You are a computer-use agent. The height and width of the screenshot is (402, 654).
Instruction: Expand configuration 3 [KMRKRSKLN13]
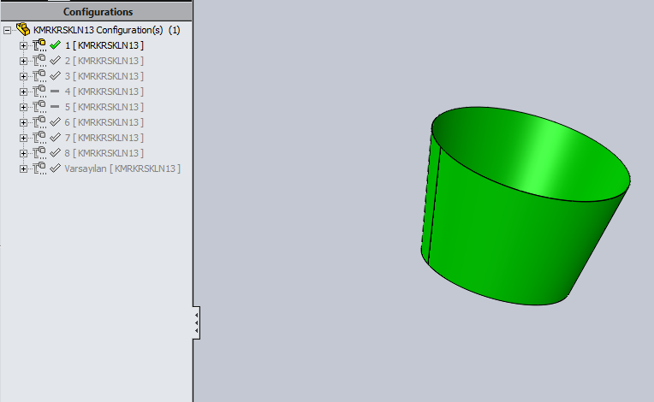click(23, 76)
